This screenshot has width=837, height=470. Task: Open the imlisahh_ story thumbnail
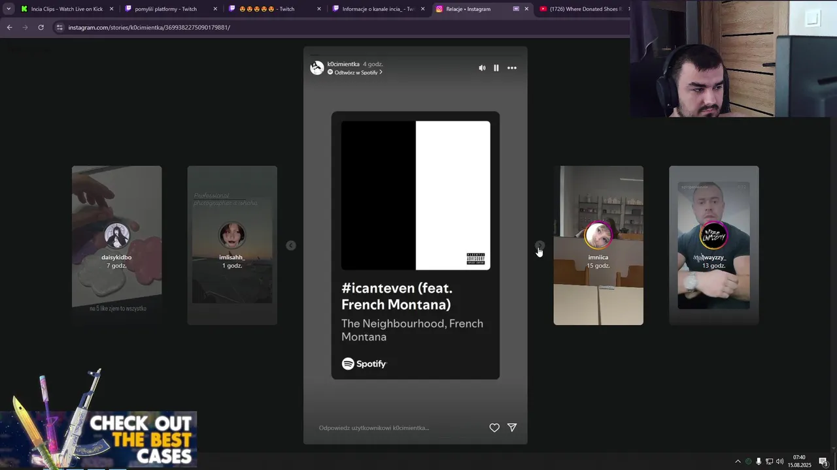[x=232, y=245]
